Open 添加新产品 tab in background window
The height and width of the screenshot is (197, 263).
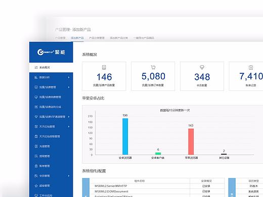pyautogui.click(x=77, y=38)
